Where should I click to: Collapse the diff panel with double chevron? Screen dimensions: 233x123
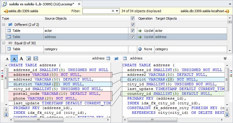coord(225,59)
